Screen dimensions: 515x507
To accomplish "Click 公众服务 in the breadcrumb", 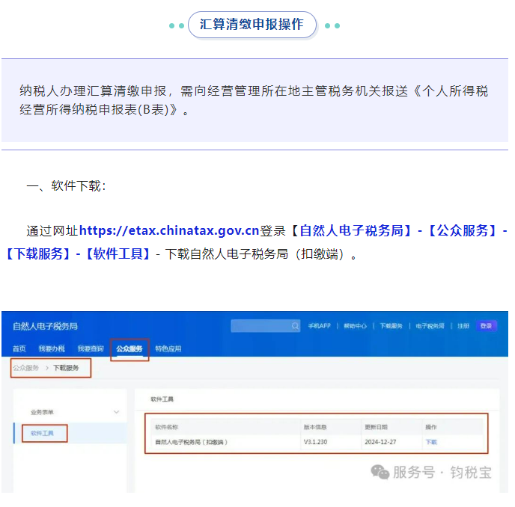I will [x=26, y=368].
